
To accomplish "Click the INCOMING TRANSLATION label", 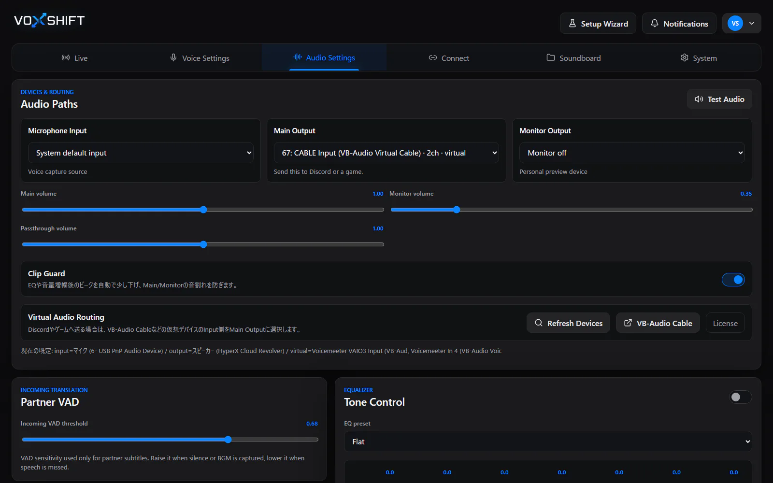I will (54, 390).
